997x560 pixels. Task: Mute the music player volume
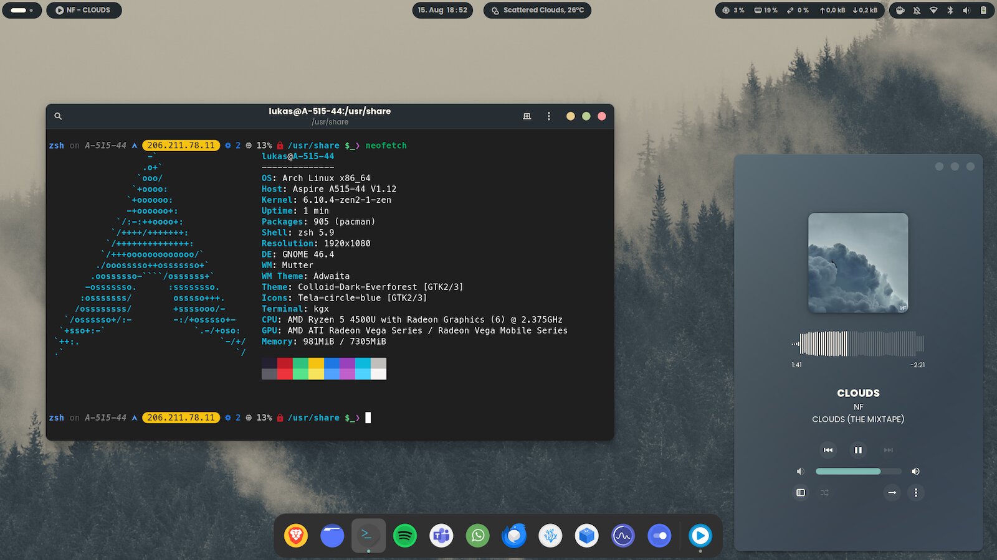801,471
